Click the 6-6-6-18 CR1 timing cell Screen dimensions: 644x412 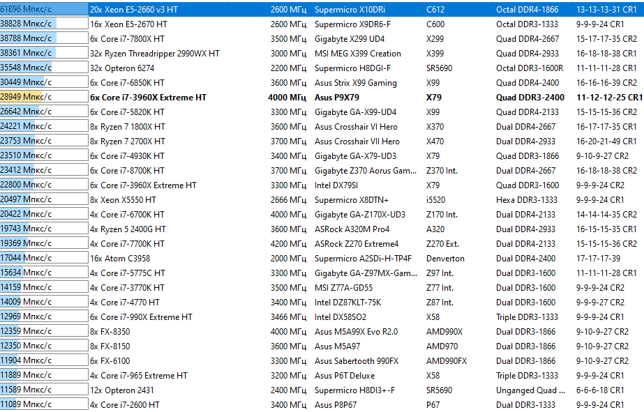tap(600, 390)
